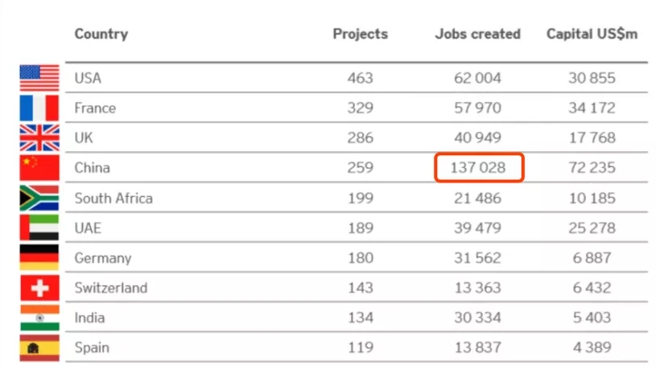Click the Projects column header

pos(360,35)
